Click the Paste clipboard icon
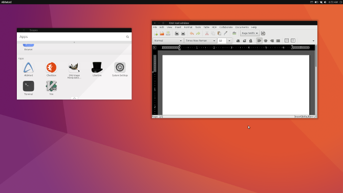The image size is (343, 193). 219,33
